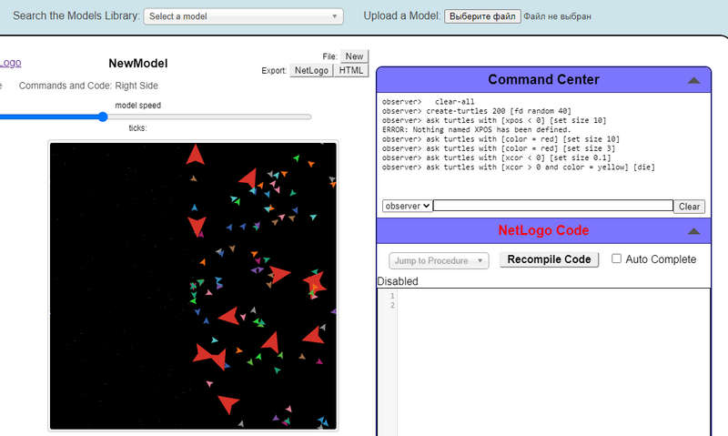Collapse the Command Center panel arrow

click(693, 80)
